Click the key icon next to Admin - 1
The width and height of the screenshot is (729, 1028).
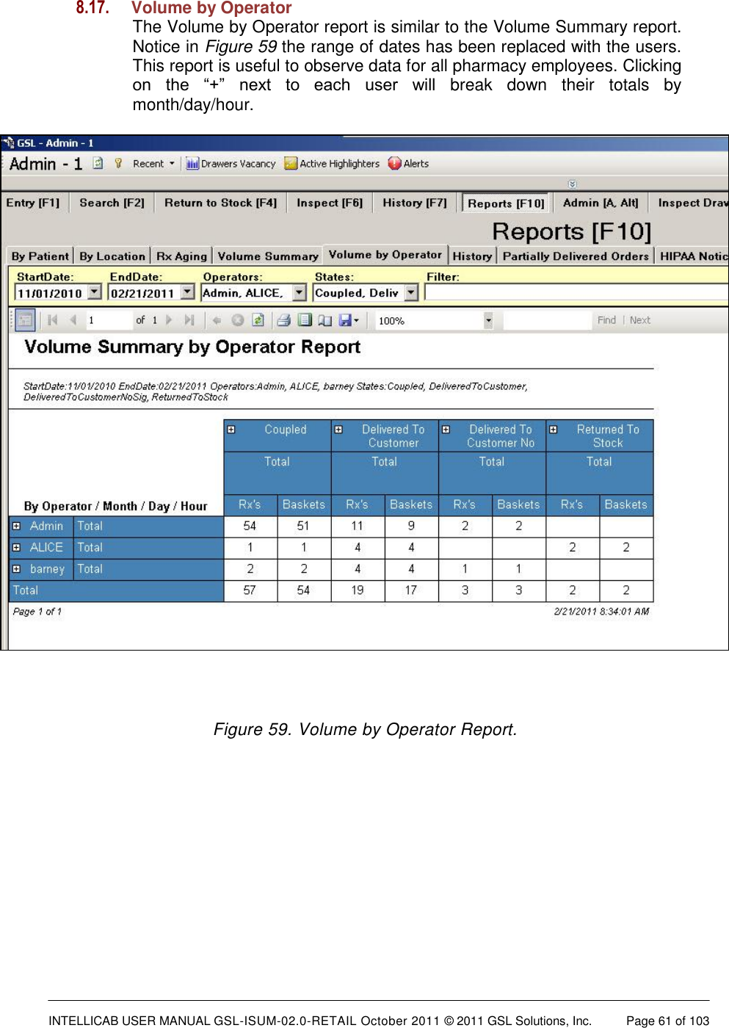pos(118,163)
